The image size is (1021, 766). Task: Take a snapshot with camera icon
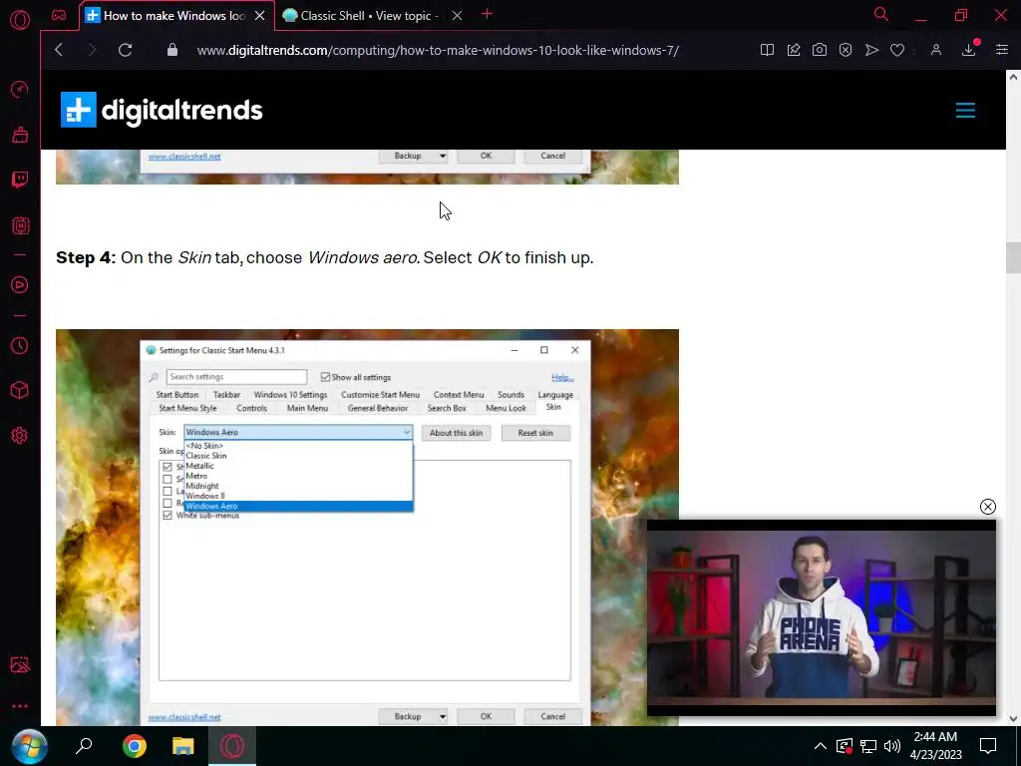(x=820, y=50)
